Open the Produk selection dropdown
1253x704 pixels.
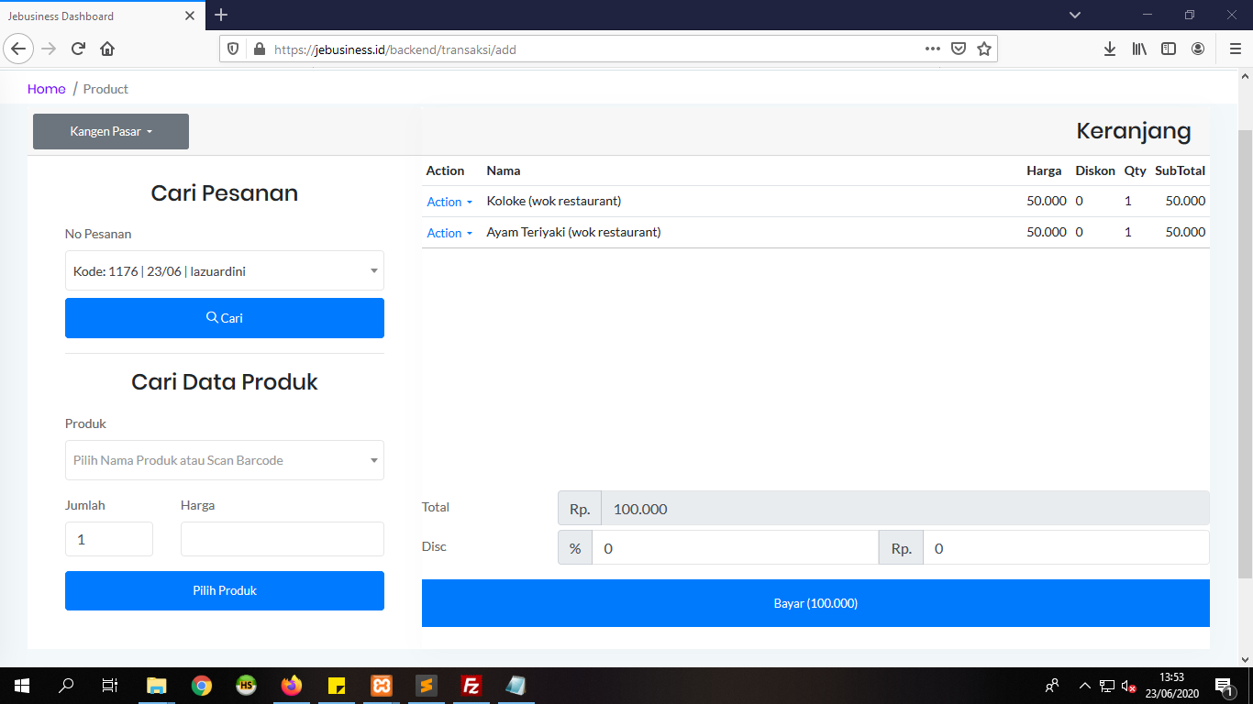pyautogui.click(x=224, y=460)
